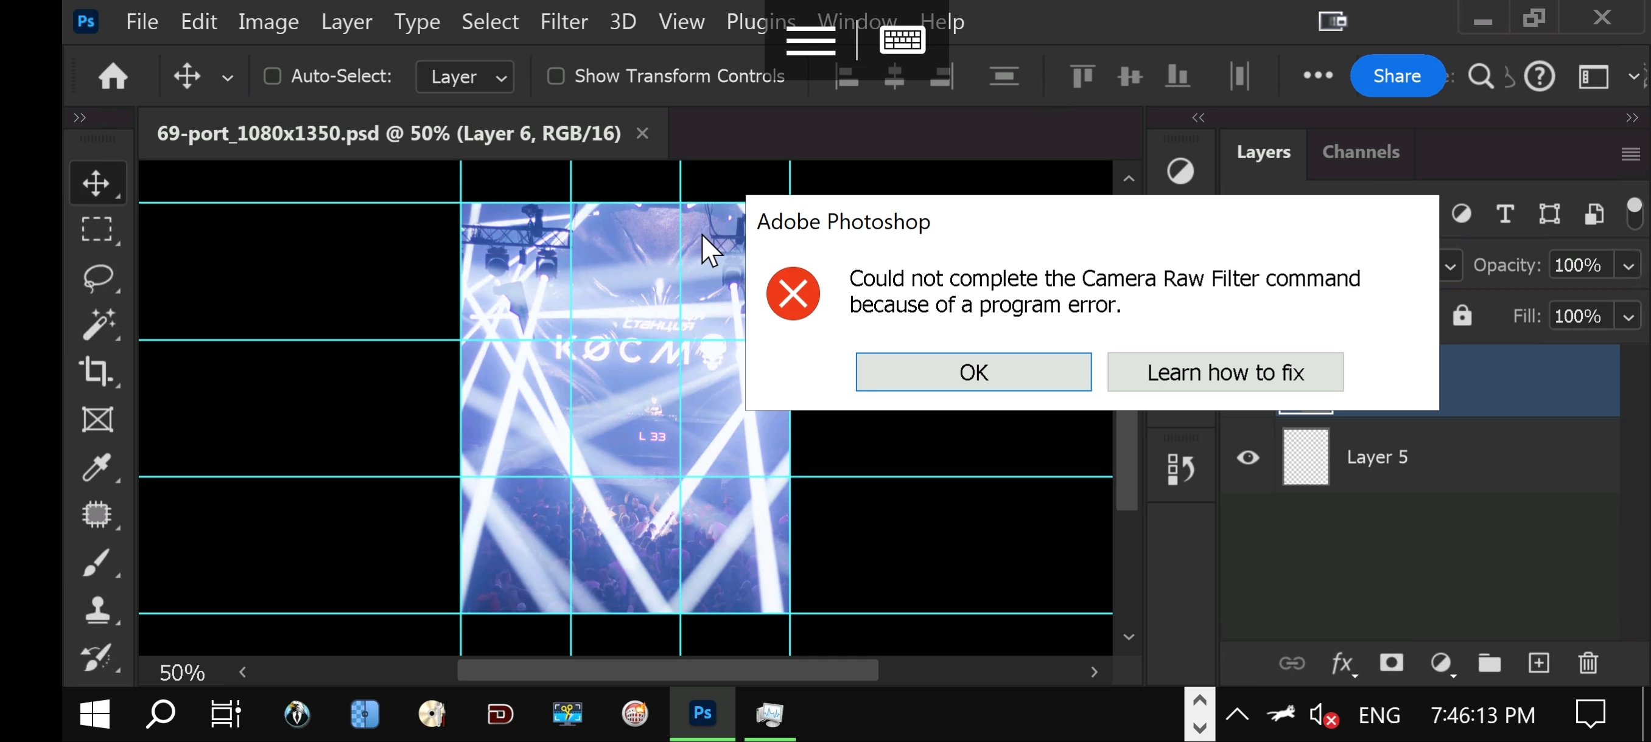
Task: Select the Frame tool
Action: click(x=97, y=420)
